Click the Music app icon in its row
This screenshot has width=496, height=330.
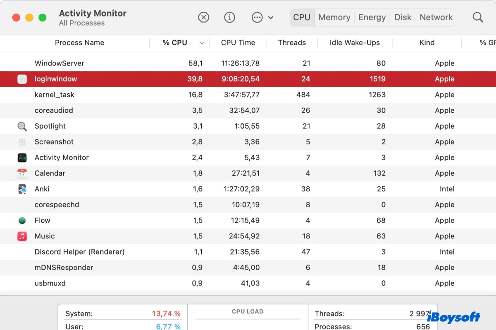pyautogui.click(x=21, y=236)
